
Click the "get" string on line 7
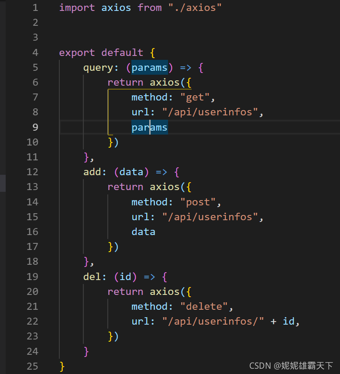pyautogui.click(x=195, y=97)
